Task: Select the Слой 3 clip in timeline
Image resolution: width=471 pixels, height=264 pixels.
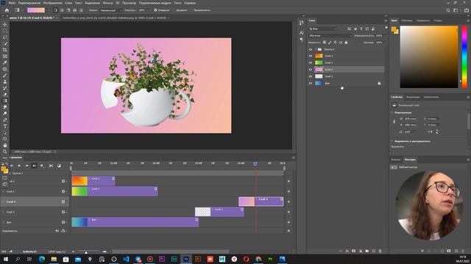Action: pyautogui.click(x=219, y=212)
